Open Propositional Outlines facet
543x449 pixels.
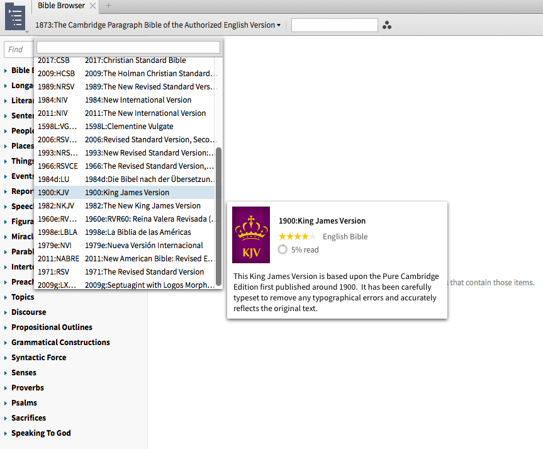click(x=52, y=327)
